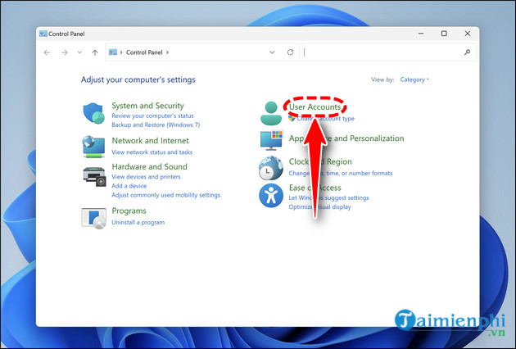
Task: Open View devices and printers link
Action: tap(146, 177)
